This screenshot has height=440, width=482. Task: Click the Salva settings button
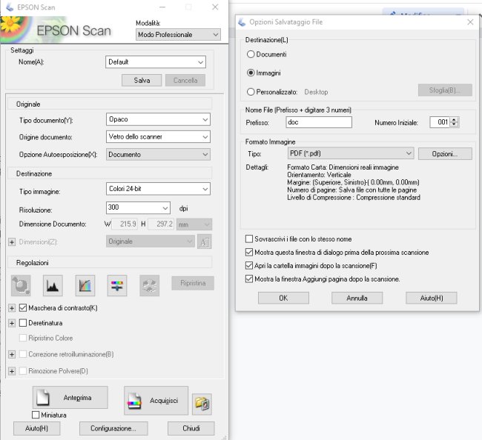point(142,81)
